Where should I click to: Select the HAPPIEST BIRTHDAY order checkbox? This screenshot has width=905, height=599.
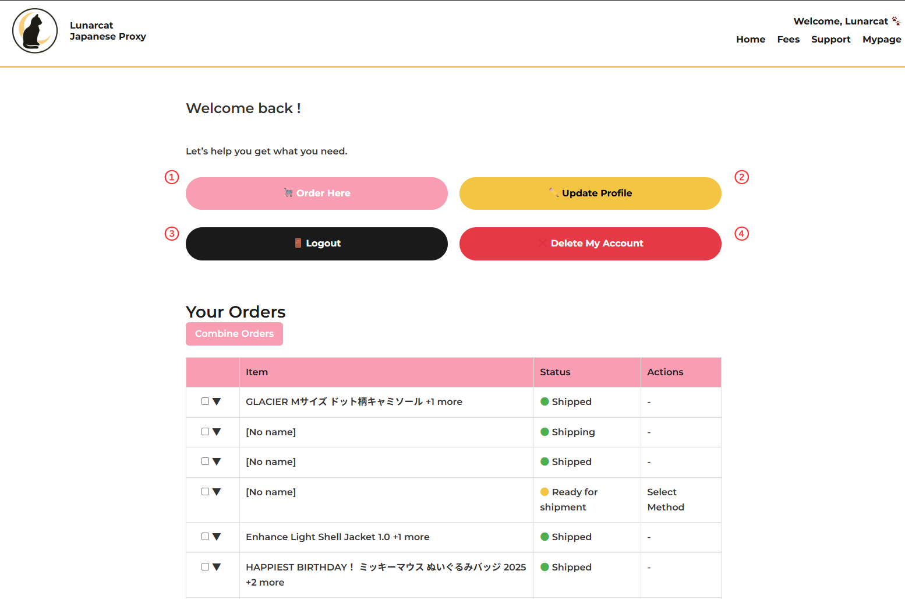click(x=205, y=567)
